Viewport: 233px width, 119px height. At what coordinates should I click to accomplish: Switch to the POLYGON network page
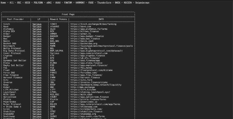click(x=38, y=2)
